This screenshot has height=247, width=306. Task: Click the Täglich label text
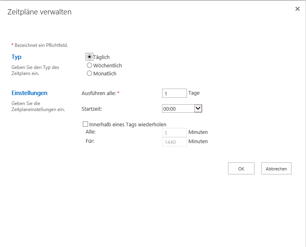point(101,57)
